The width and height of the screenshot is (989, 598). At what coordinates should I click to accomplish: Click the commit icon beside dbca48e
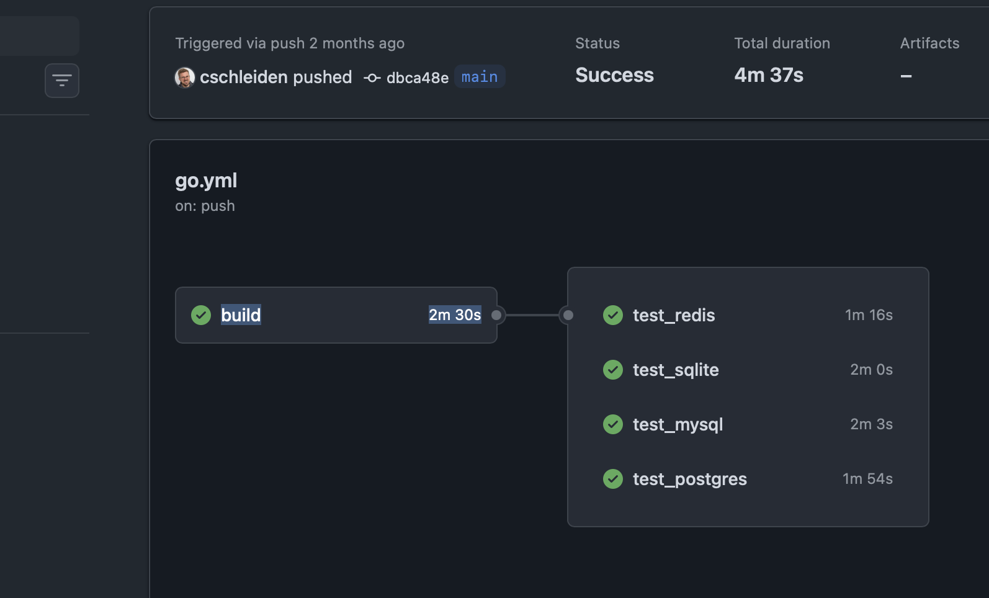pyautogui.click(x=372, y=78)
